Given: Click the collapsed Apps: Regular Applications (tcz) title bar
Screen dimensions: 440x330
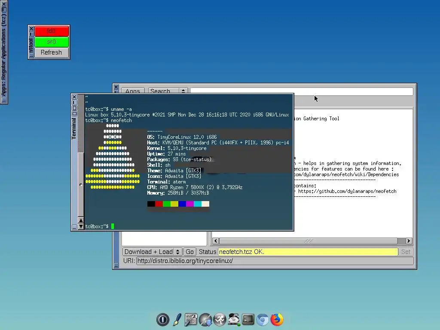Looking at the screenshot, I should (x=4, y=52).
